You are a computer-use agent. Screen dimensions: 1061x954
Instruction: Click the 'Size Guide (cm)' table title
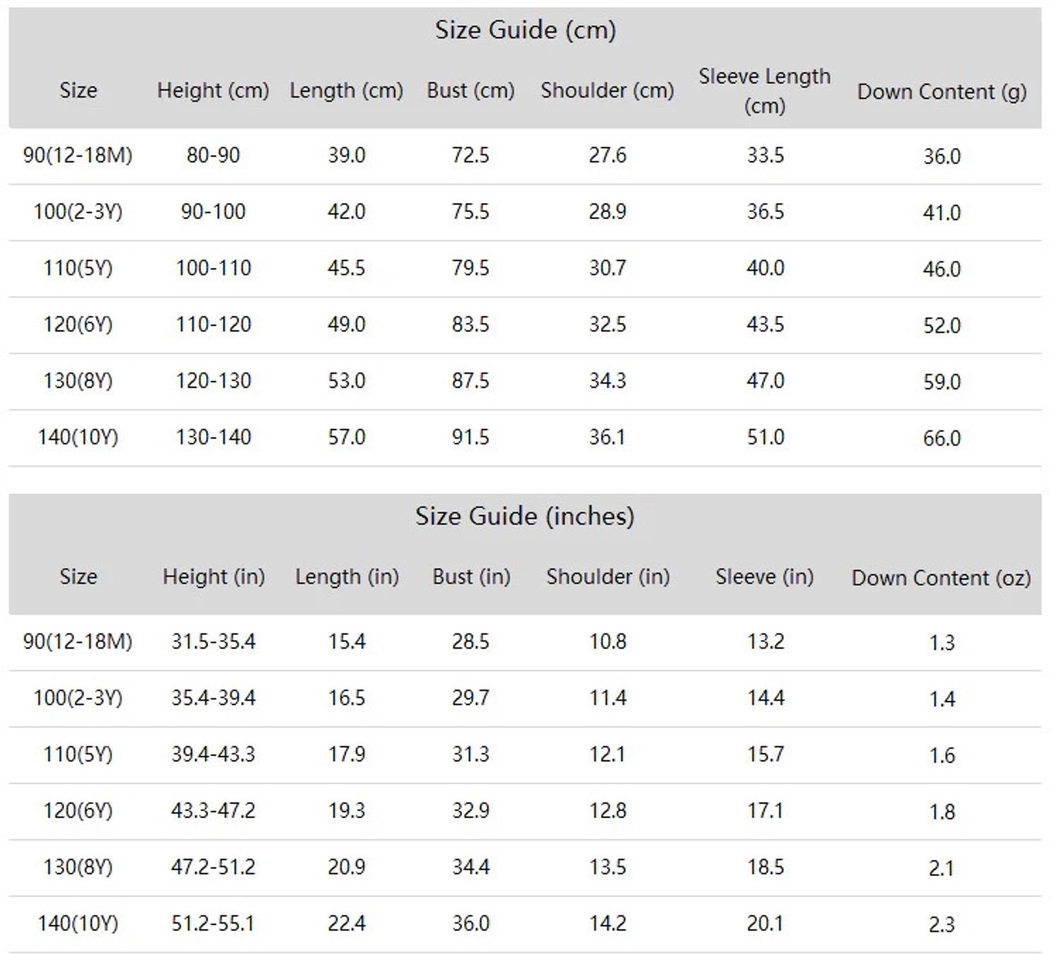tap(525, 30)
